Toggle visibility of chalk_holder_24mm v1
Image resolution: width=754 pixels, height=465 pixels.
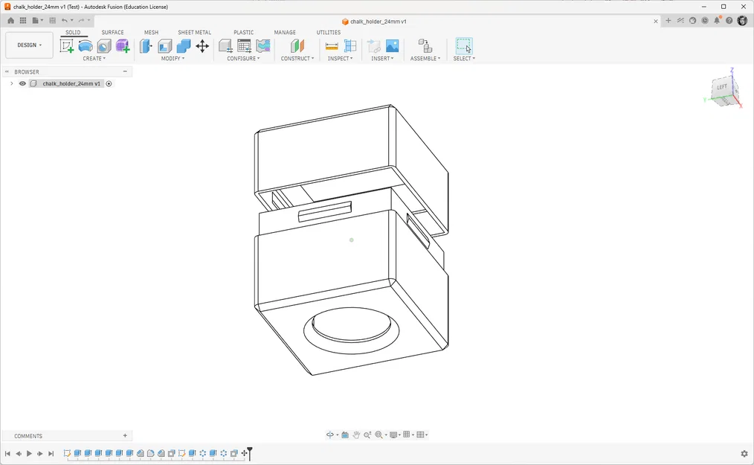coord(22,83)
